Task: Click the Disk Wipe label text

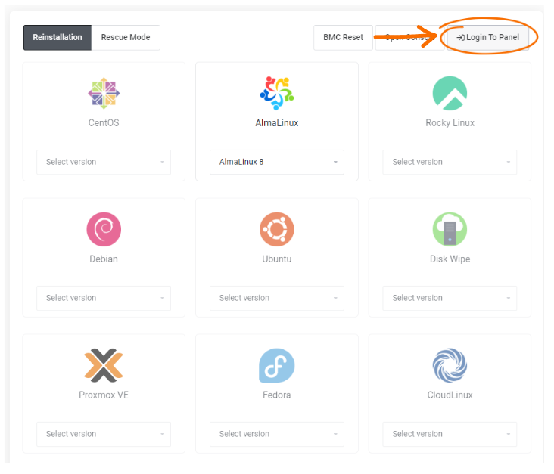Action: coord(450,259)
